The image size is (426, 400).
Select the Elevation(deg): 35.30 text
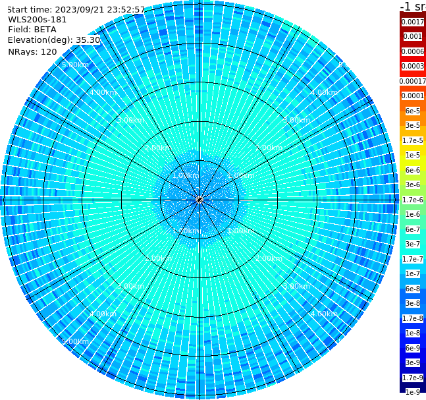click(x=54, y=40)
